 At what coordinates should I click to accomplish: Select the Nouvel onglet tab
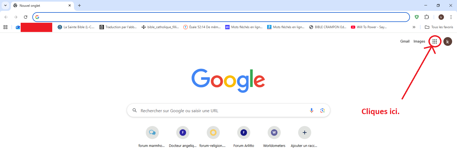click(x=42, y=5)
